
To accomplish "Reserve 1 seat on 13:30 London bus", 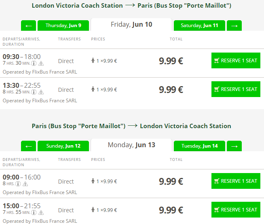I will tap(236, 89).
